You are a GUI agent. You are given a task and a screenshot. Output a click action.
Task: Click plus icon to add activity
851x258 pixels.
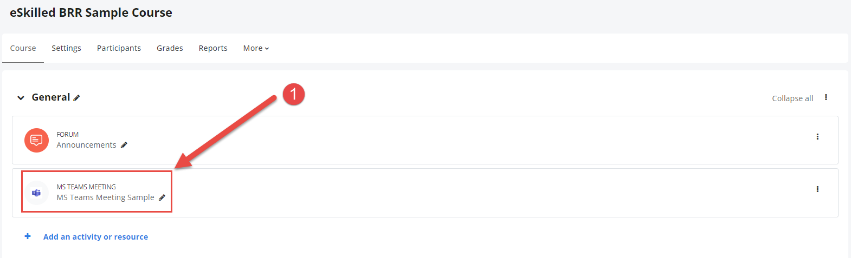pos(28,236)
